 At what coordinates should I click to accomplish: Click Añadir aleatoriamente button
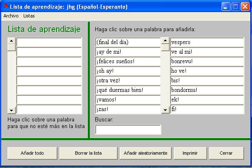click(146, 153)
